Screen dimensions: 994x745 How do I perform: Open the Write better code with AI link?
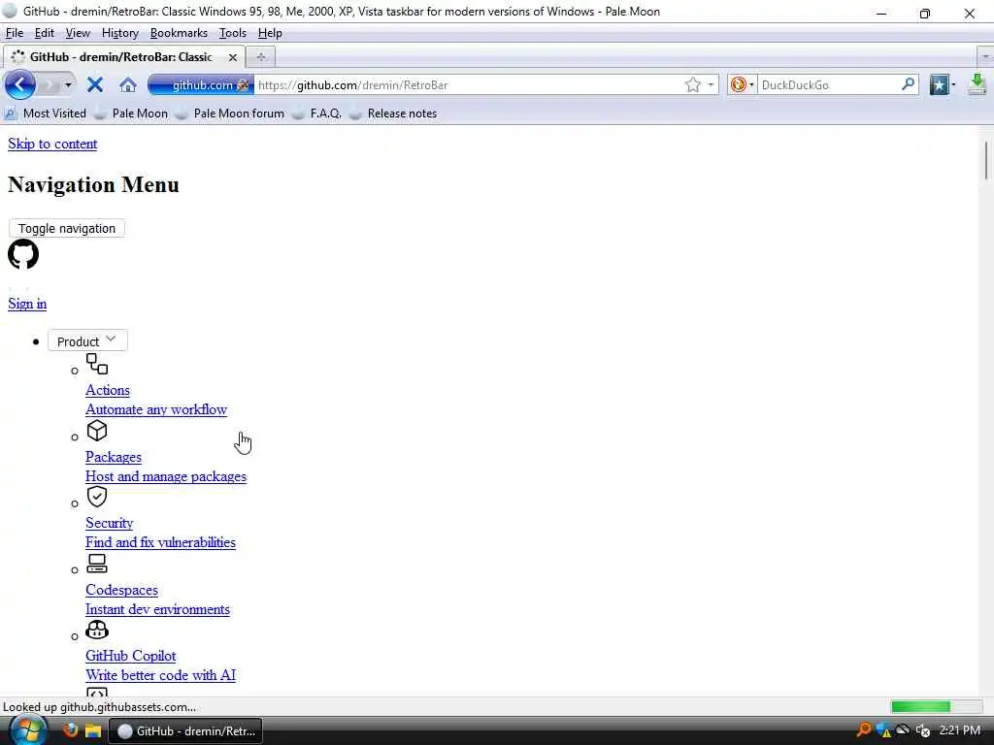click(x=160, y=675)
